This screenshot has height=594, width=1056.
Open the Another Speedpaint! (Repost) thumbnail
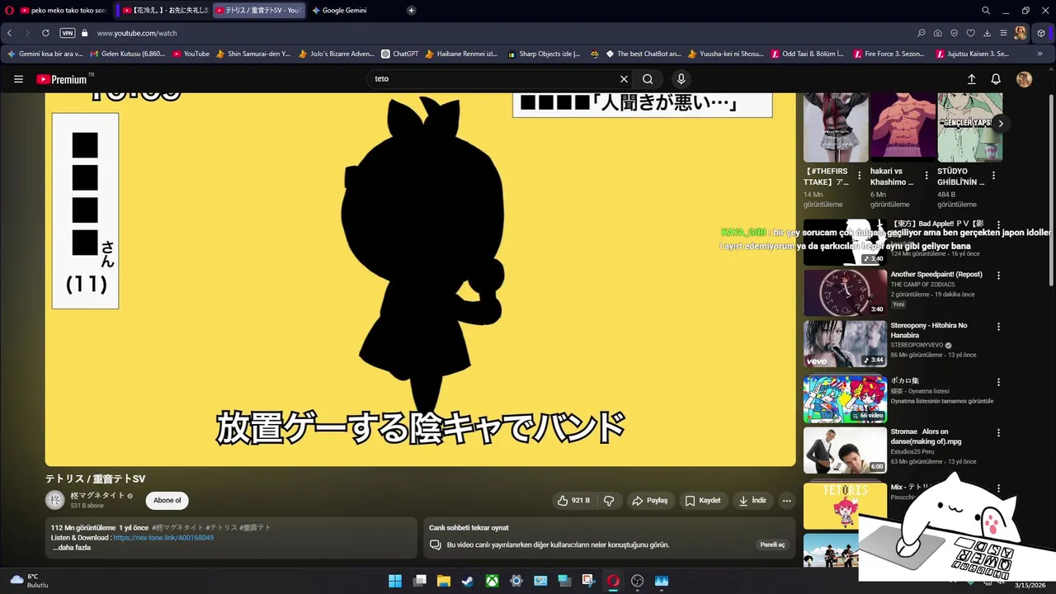(x=845, y=293)
